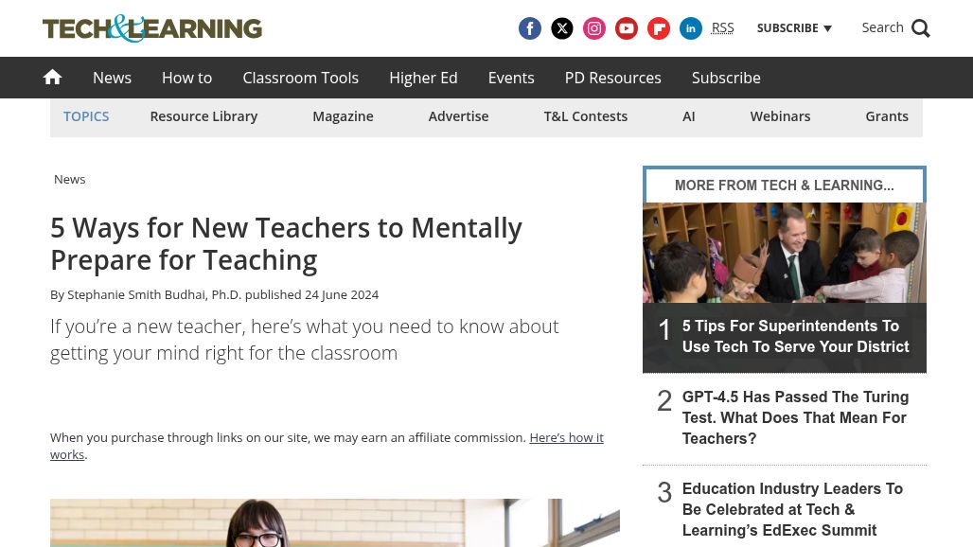Open the Grants topic link
Screen dimensions: 973x547
click(887, 116)
